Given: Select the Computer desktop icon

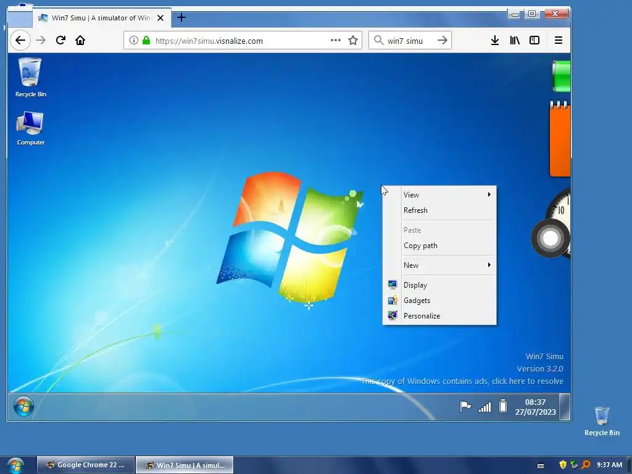Looking at the screenshot, I should point(31,128).
